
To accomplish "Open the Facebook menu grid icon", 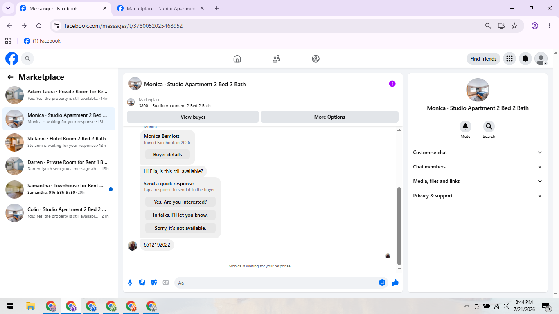I will 509,58.
